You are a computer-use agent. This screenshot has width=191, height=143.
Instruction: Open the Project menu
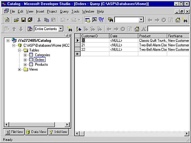point(52,11)
